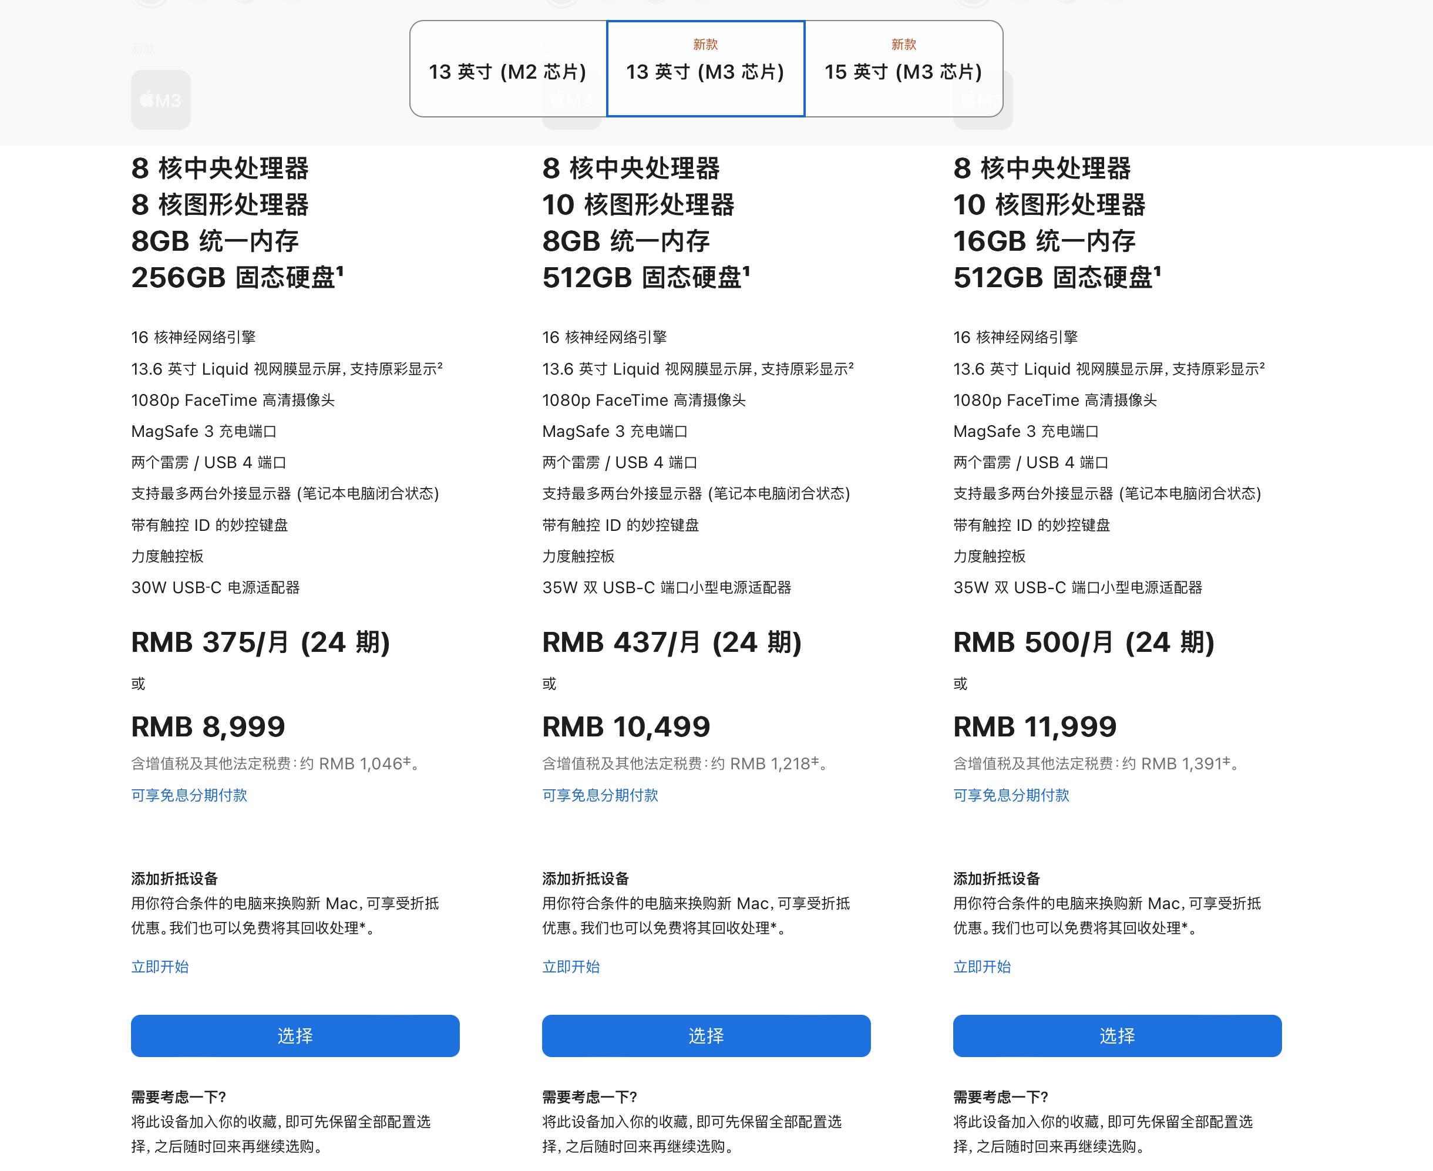This screenshot has height=1171, width=1433.
Task: Click 需要考虑一下? heading in third column
Action: [1001, 1097]
